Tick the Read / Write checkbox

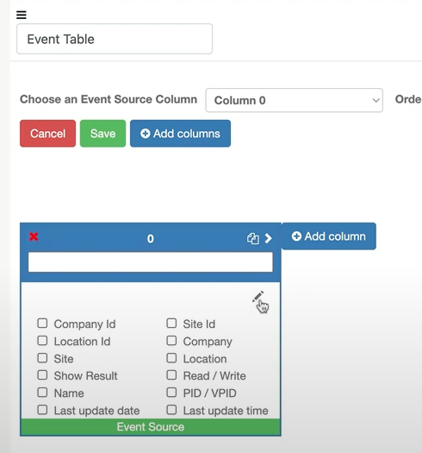pyautogui.click(x=171, y=375)
